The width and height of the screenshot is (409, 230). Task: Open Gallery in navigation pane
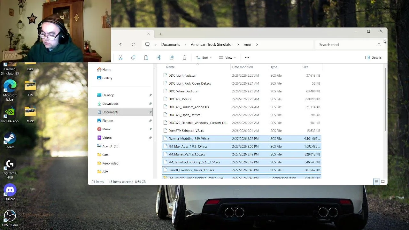(x=105, y=78)
